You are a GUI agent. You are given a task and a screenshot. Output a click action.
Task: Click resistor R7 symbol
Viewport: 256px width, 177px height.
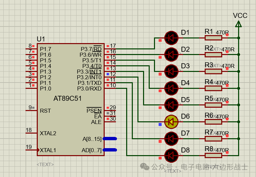[x=213, y=139]
